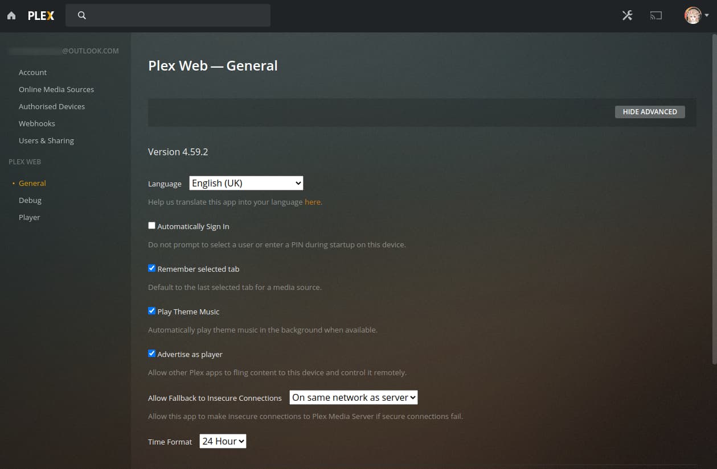Open Debug settings in sidebar

coord(30,200)
